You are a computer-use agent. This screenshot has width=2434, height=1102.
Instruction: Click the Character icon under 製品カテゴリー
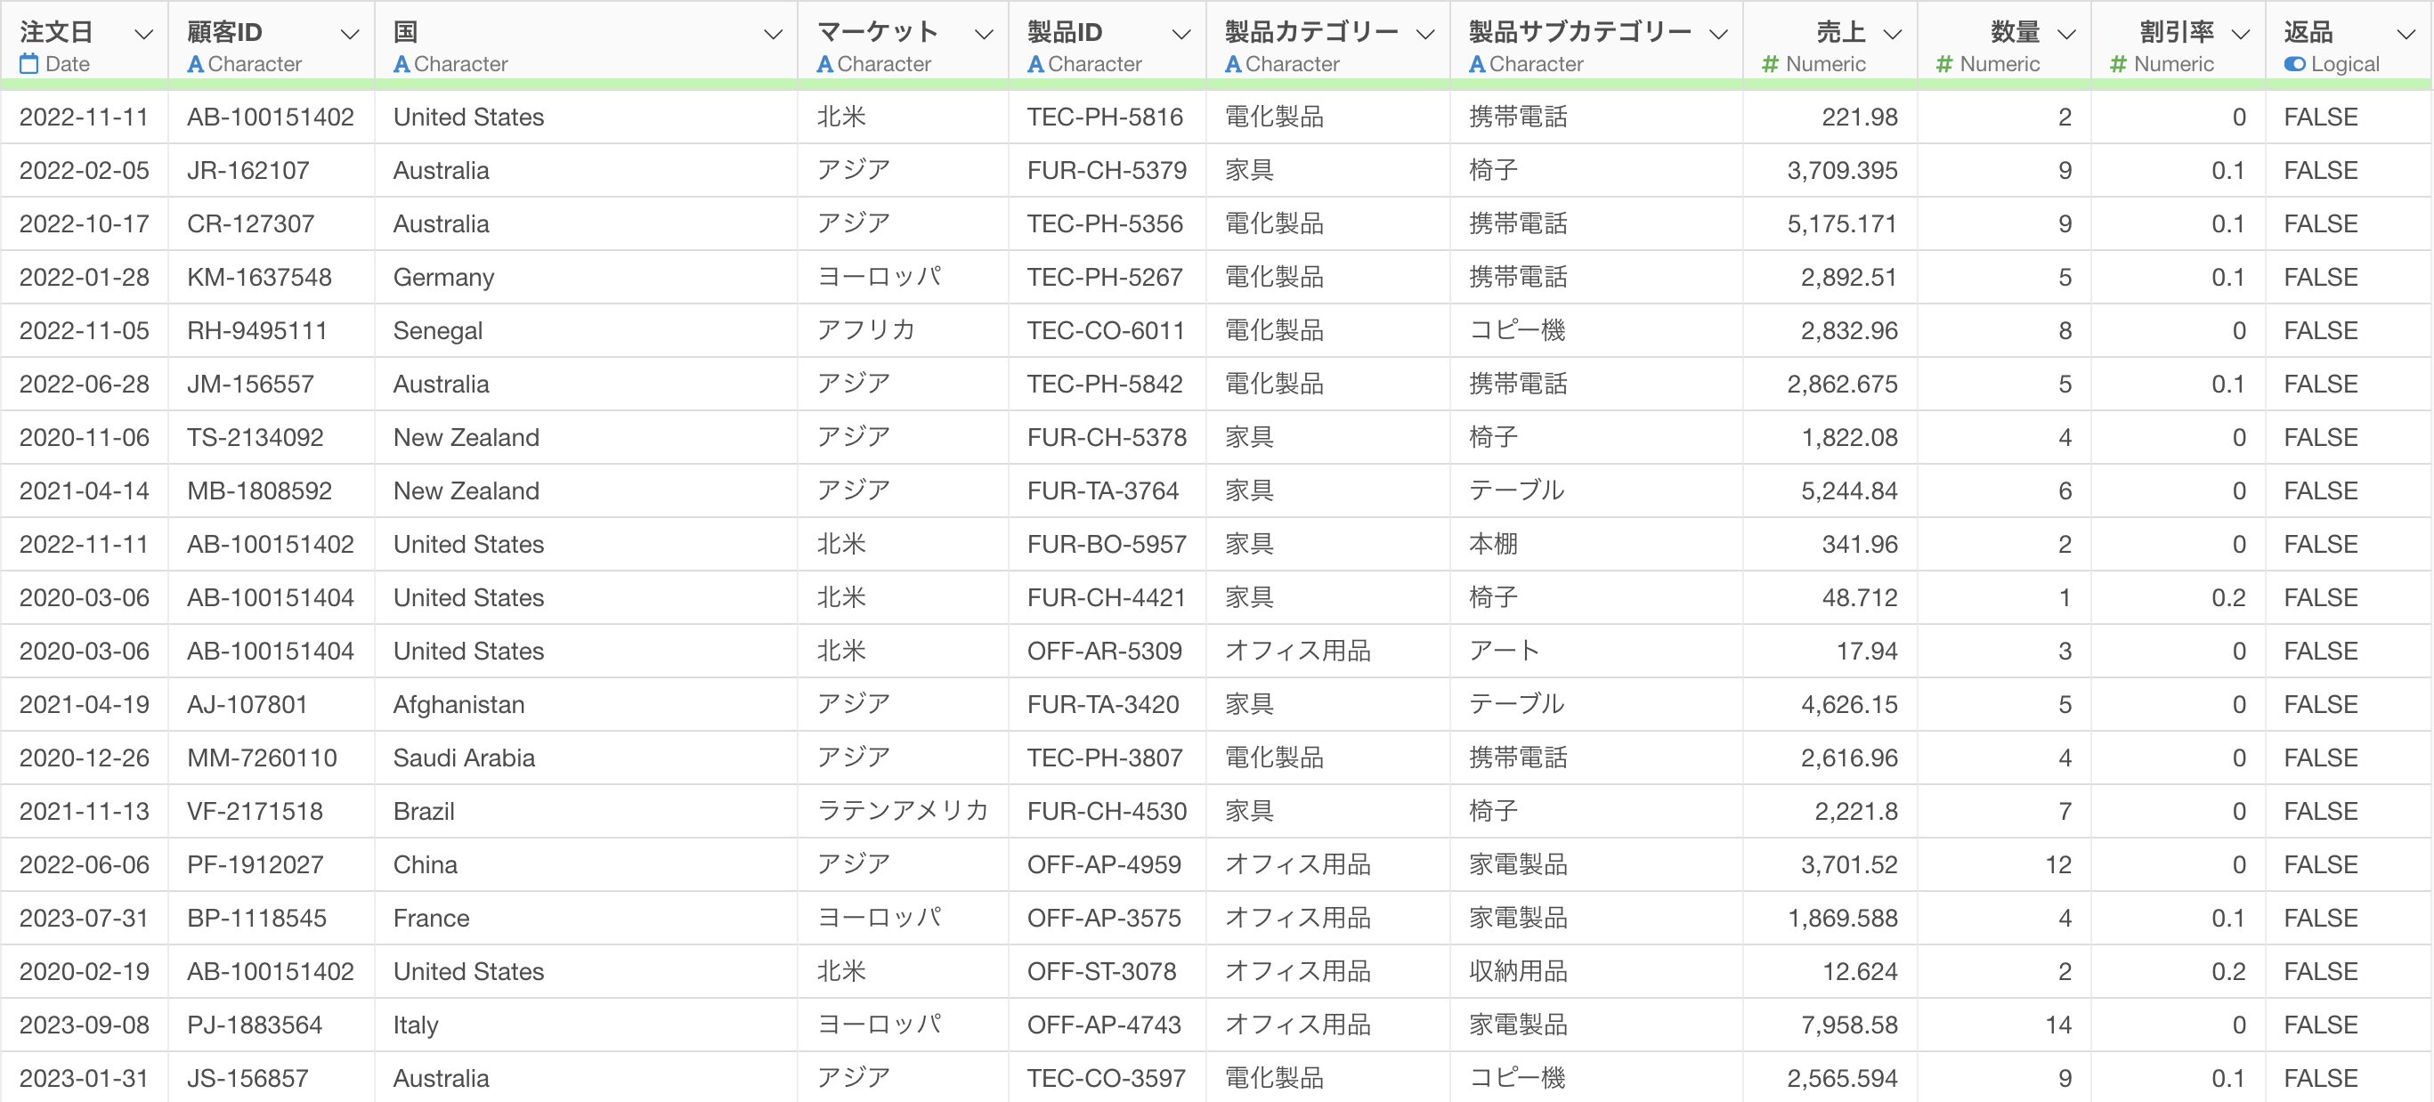pos(1231,63)
